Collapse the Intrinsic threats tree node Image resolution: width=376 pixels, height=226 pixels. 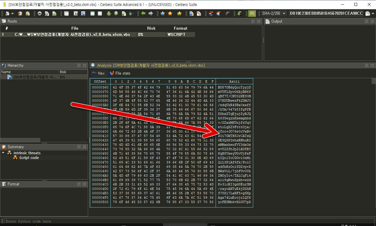(3, 153)
